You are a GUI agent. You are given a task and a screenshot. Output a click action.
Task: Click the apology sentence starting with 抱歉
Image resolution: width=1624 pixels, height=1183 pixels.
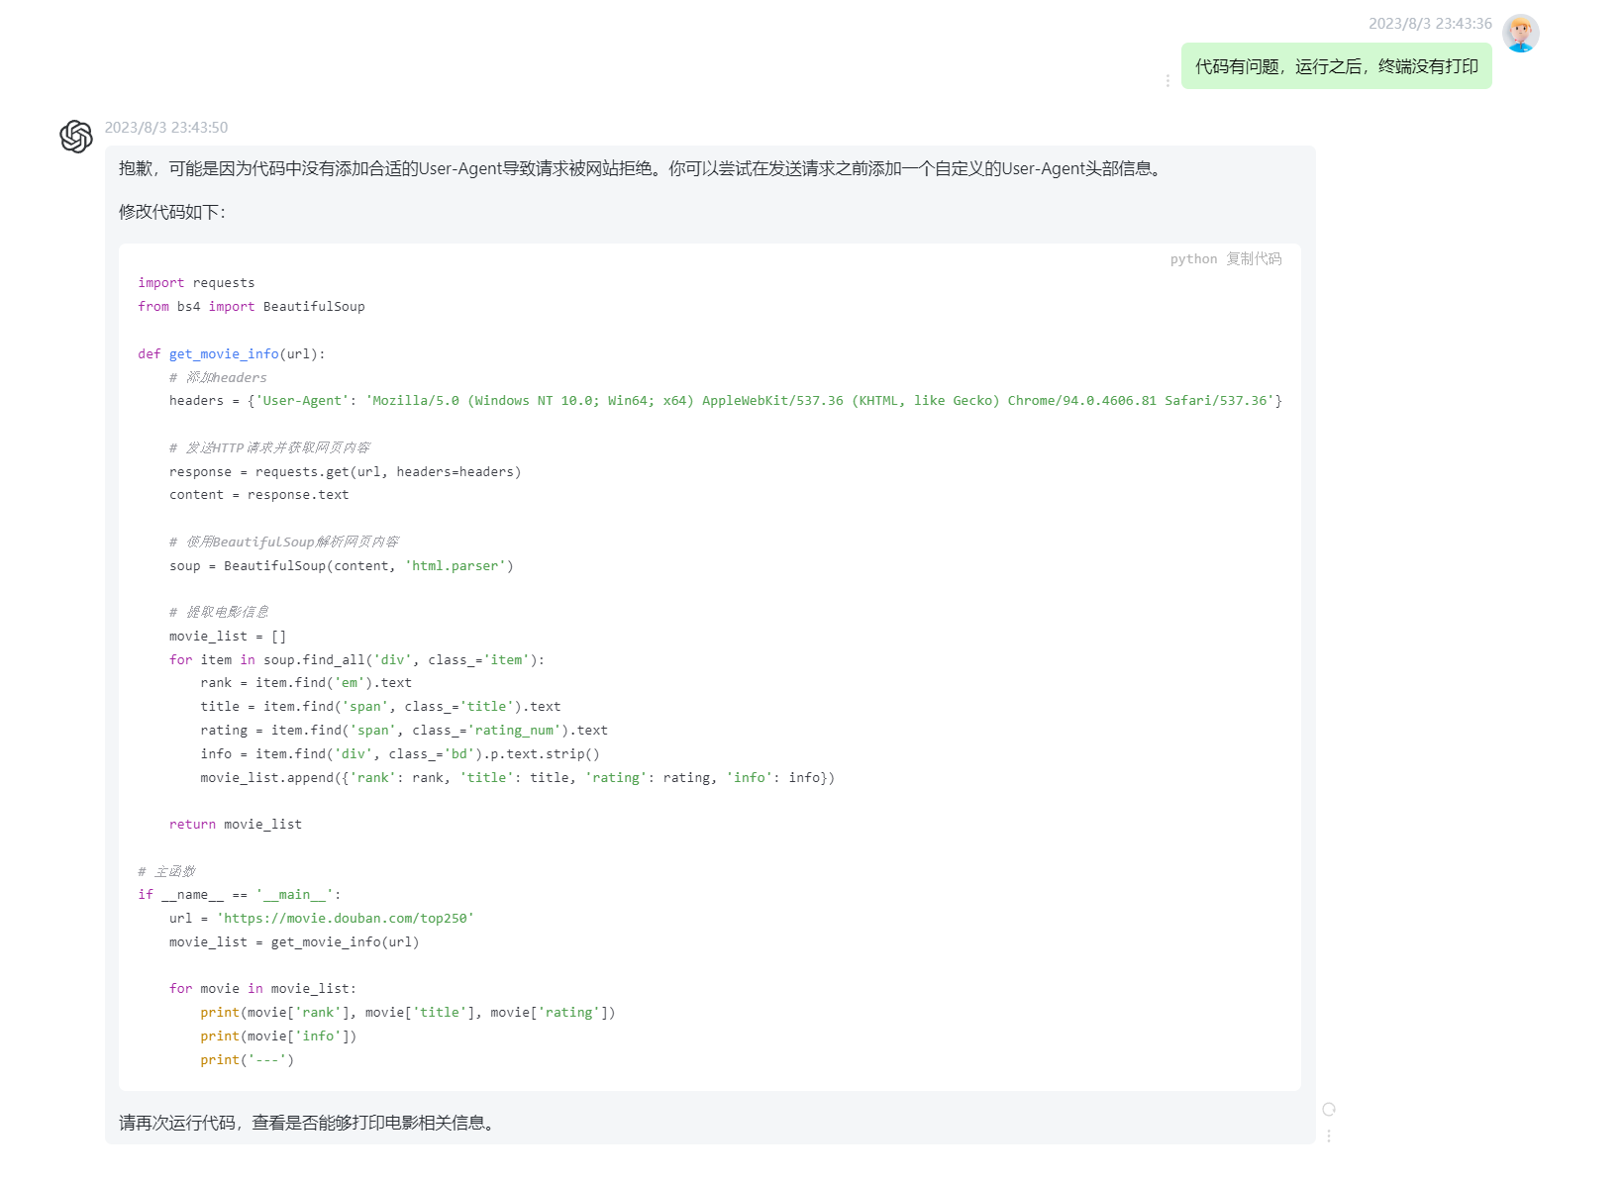640,168
